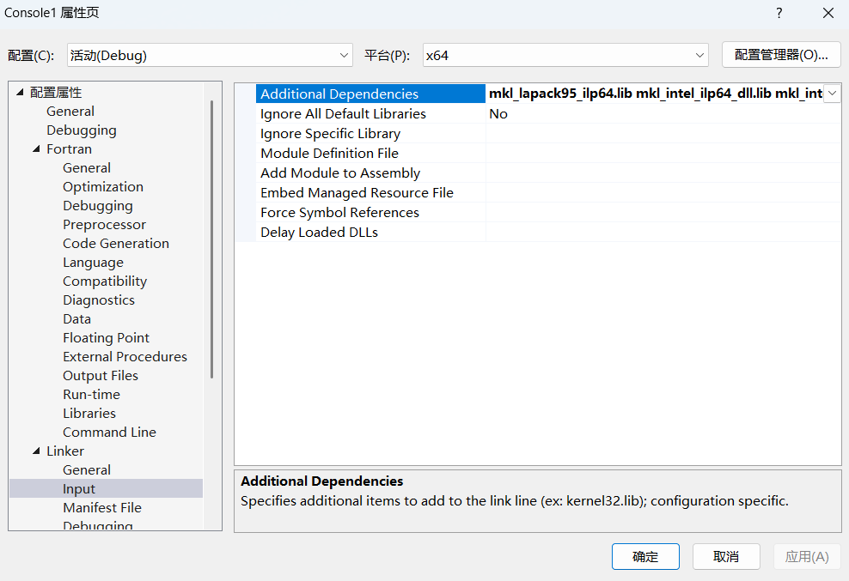Open Manifest File page under Linker
Image resolution: width=849 pixels, height=581 pixels.
click(x=101, y=508)
